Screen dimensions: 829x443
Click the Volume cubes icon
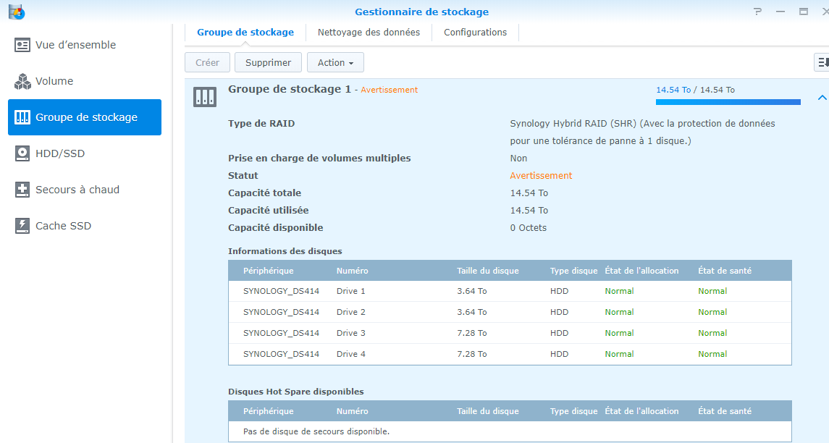coord(22,81)
